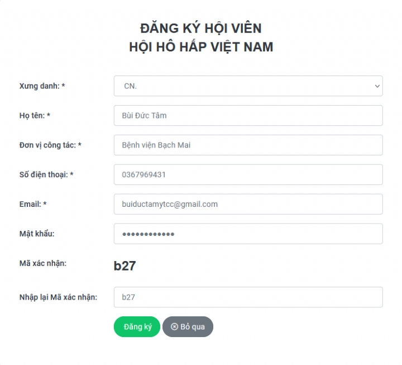This screenshot has height=365, width=402.
Task: Click the chevron arrow of Xưng danh select
Action: pos(377,86)
